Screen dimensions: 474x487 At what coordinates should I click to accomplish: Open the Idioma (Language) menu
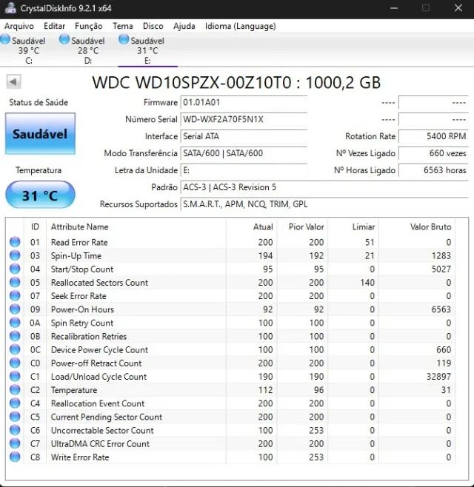(x=240, y=26)
